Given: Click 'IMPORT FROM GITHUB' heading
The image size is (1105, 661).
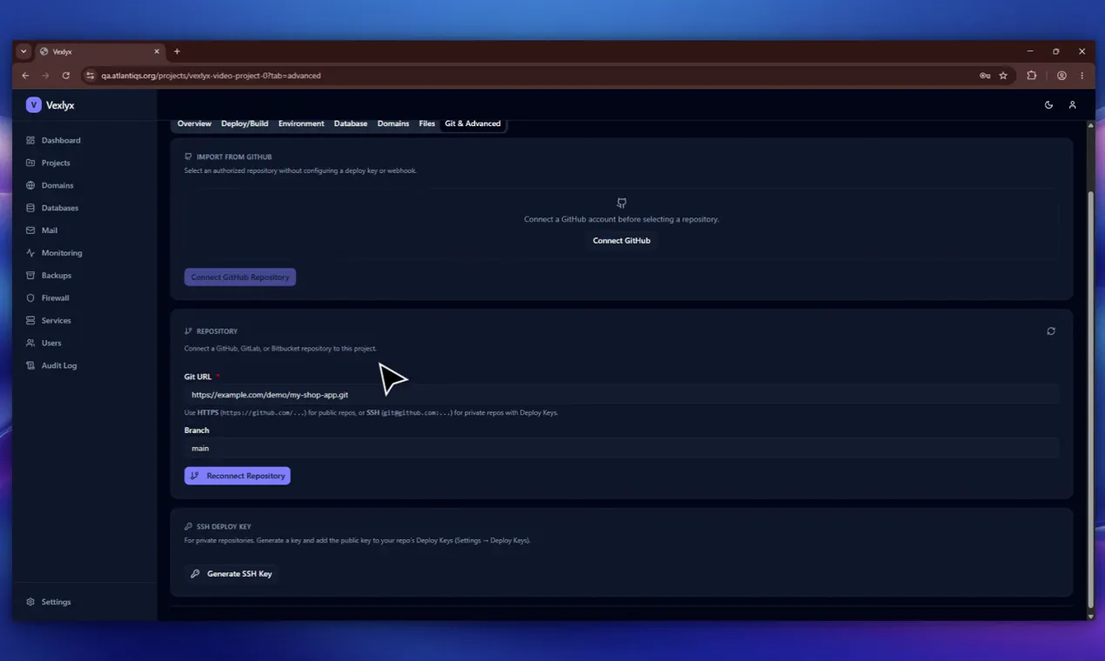Looking at the screenshot, I should 234,157.
